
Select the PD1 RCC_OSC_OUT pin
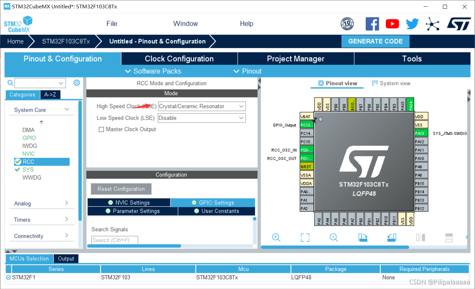[307, 158]
